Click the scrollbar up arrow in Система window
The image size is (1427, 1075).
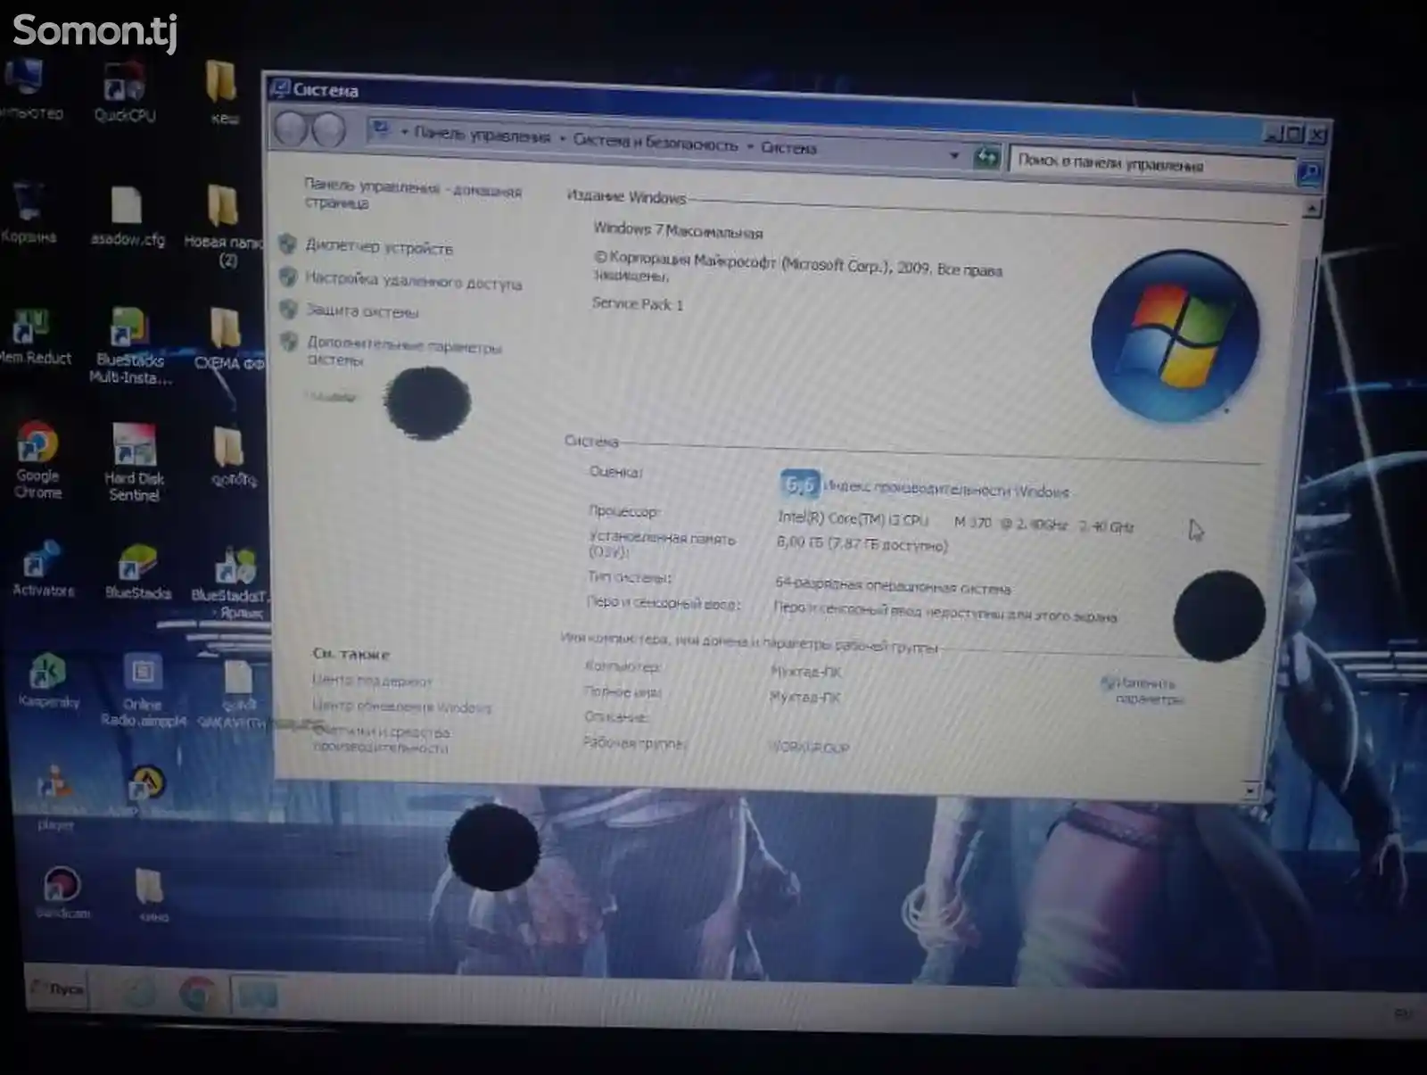(1310, 209)
